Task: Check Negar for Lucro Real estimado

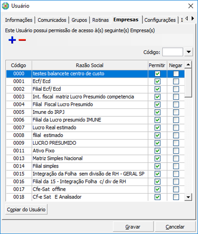Action: click(x=176, y=128)
